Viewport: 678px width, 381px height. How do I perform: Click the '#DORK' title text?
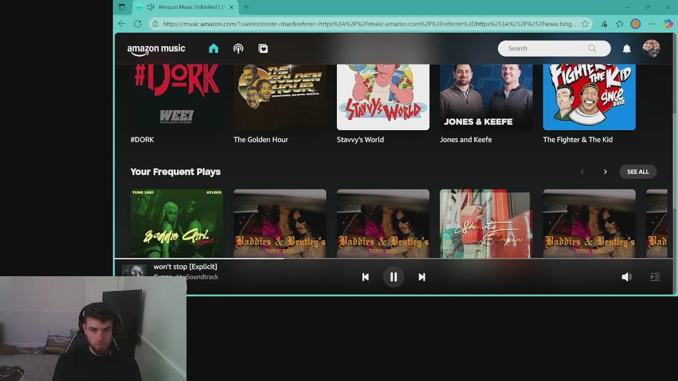[x=142, y=140]
